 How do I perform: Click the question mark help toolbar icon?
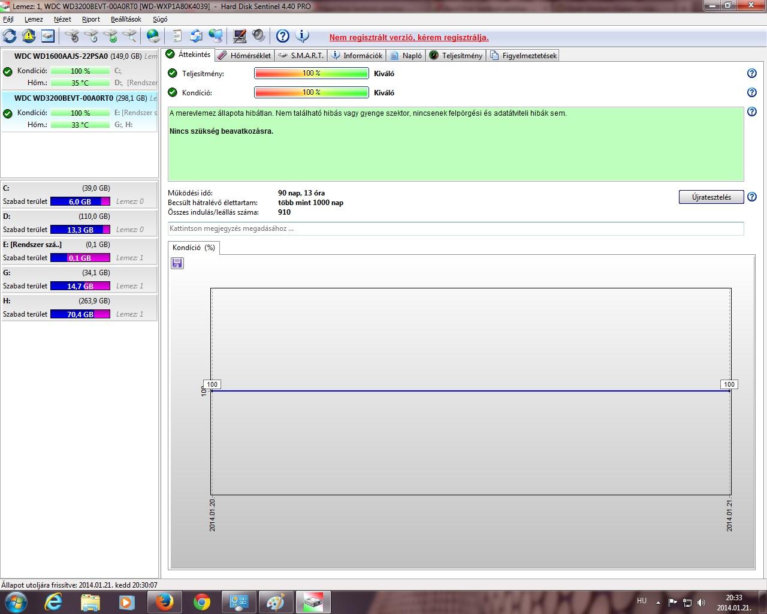283,36
